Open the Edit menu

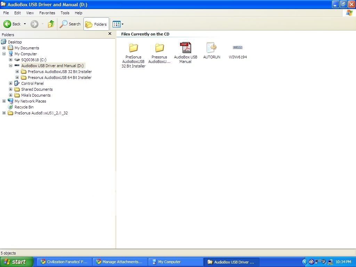point(17,13)
